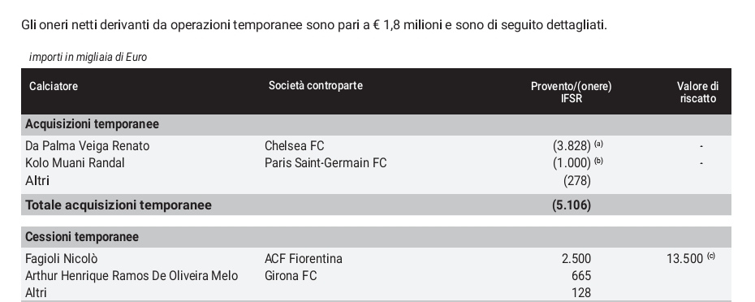Click the (5.106) total value

tap(572, 205)
